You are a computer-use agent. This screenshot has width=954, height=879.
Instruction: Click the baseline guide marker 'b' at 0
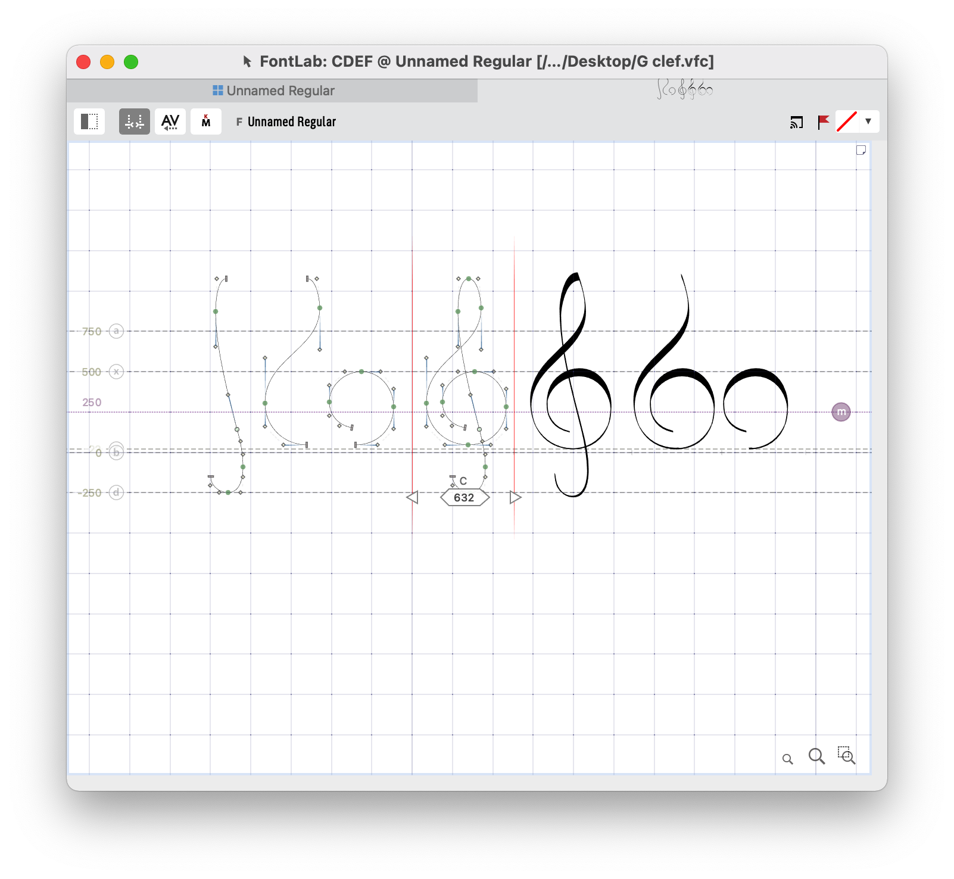(117, 453)
